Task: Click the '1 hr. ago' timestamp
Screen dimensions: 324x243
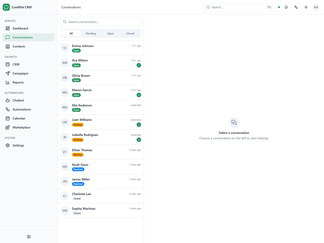Action: (x=136, y=46)
